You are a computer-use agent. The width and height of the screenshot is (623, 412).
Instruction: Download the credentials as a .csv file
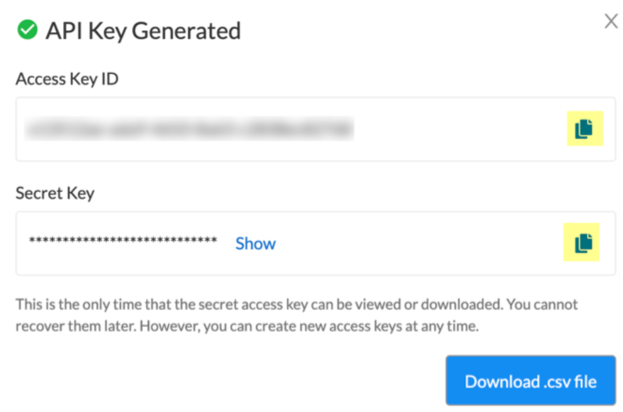pos(530,381)
